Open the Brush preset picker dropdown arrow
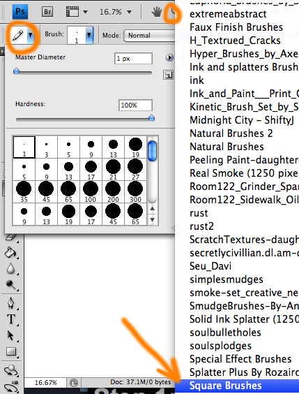 coord(89,35)
